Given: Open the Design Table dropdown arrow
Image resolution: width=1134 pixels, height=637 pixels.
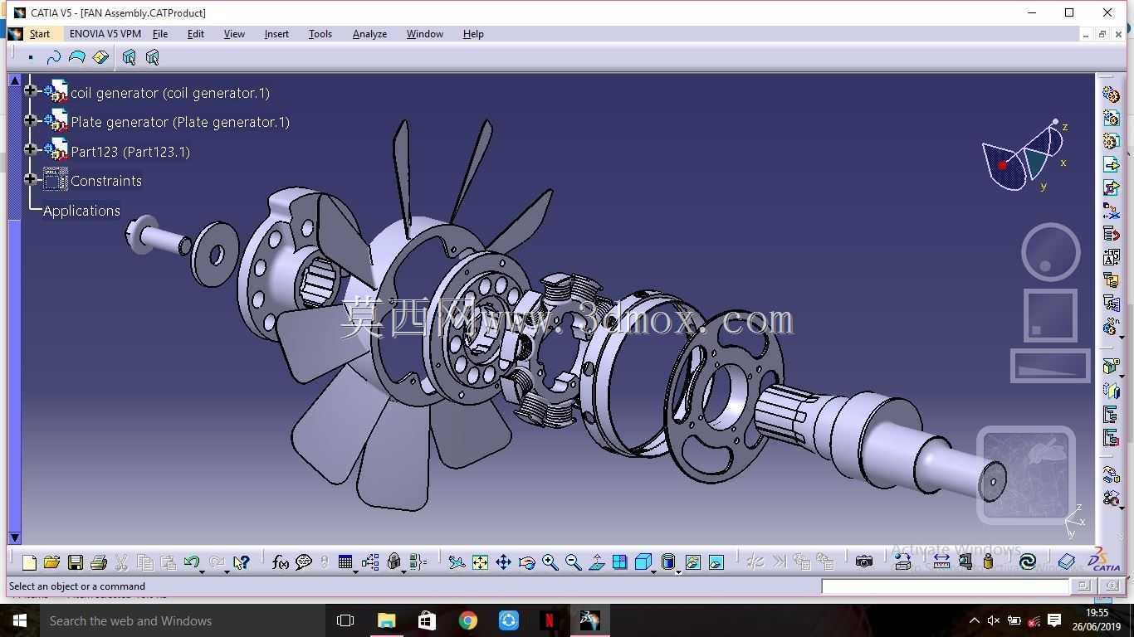Looking at the screenshot, I should click(x=356, y=571).
